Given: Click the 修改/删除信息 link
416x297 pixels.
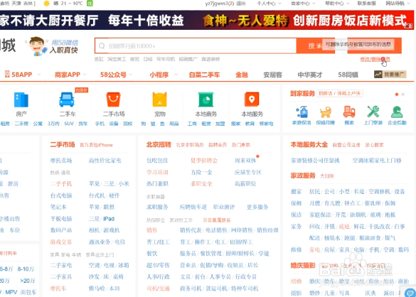Looking at the screenshot, I should tap(375, 59).
